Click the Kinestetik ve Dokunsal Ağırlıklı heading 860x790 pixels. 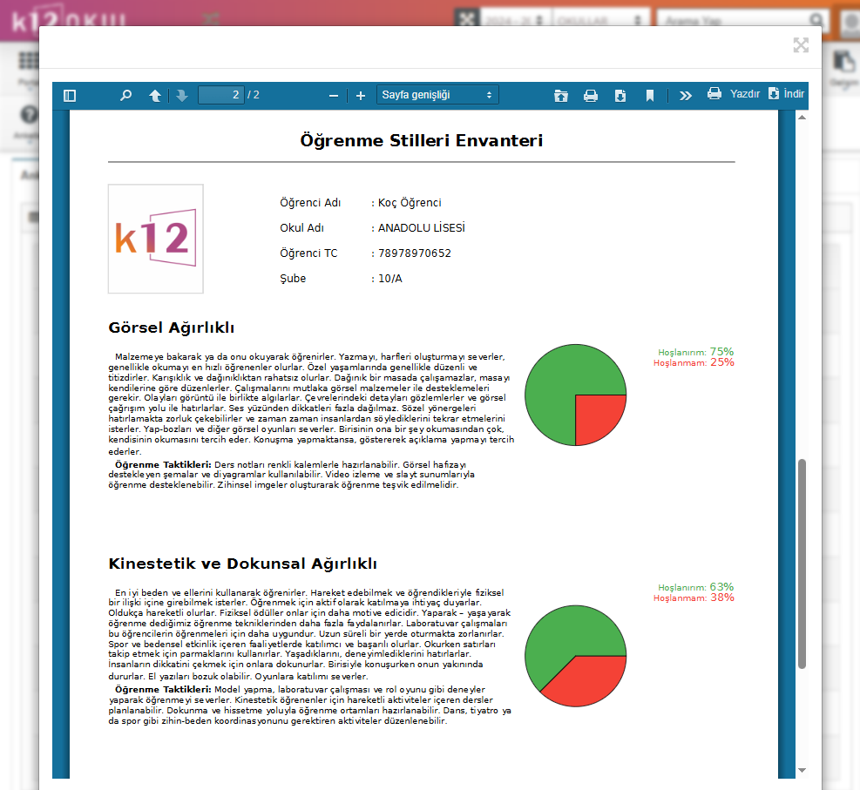tap(242, 564)
